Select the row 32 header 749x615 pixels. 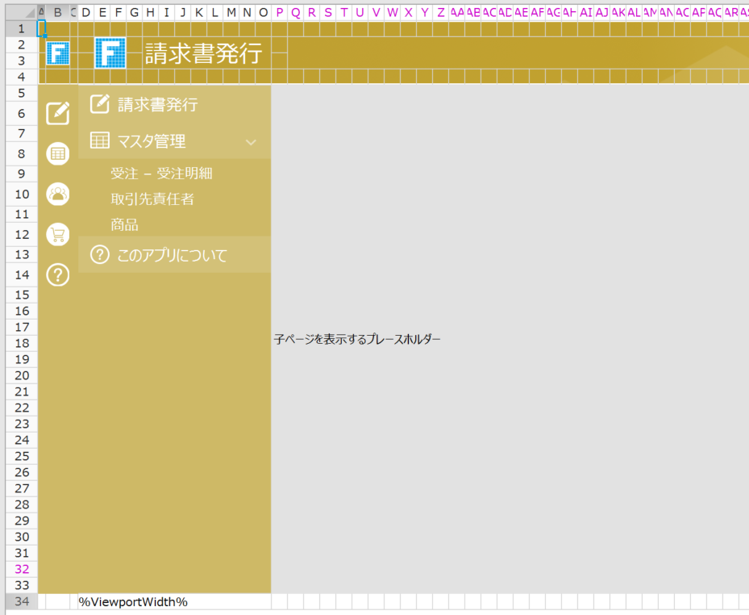pyautogui.click(x=22, y=569)
